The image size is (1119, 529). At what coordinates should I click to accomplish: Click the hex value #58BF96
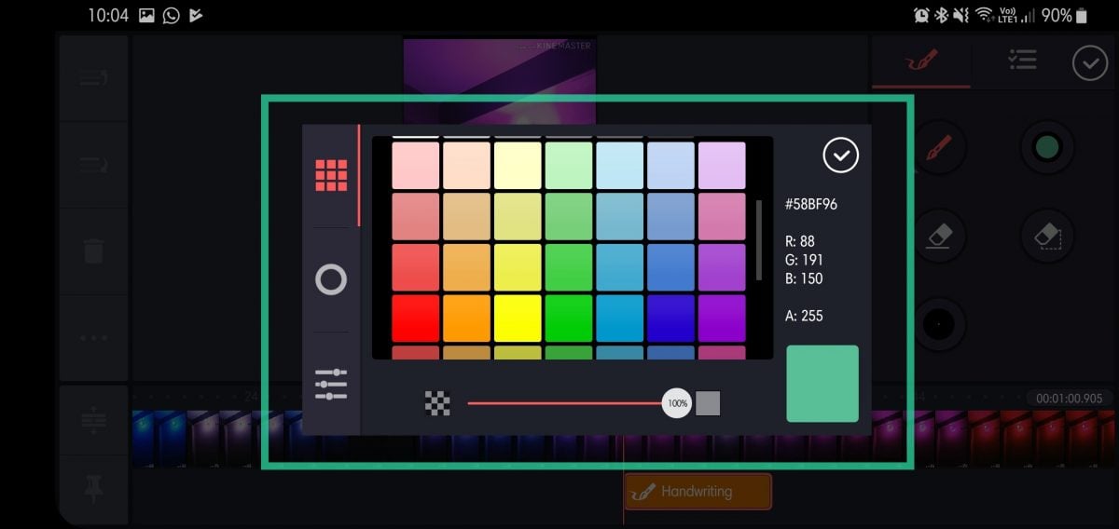click(811, 204)
